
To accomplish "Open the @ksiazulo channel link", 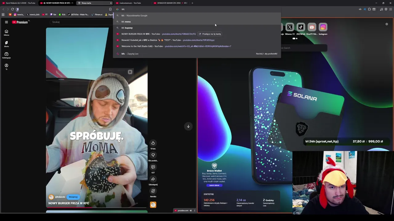I will [x=60, y=197].
